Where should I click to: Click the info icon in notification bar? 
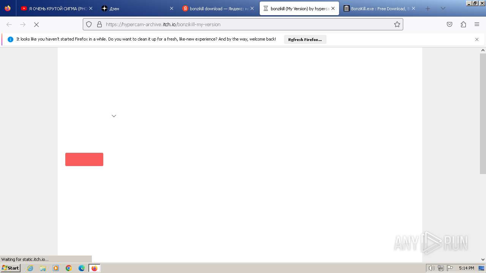point(10,39)
